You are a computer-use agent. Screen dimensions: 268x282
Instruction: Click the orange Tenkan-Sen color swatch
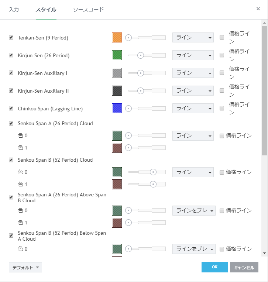tap(117, 38)
